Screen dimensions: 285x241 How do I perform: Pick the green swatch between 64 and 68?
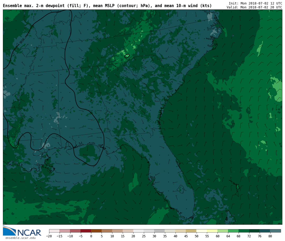coord(233,231)
